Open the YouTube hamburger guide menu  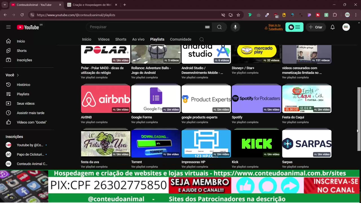pos(8,27)
